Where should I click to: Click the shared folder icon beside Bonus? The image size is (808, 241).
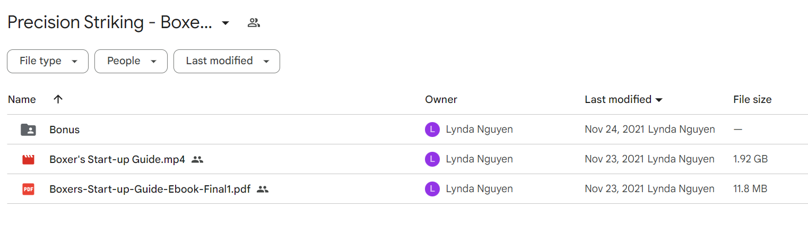[x=28, y=130]
